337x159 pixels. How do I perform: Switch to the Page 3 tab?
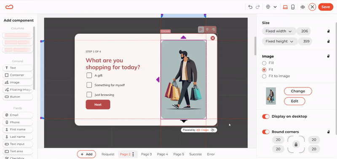coord(146,154)
